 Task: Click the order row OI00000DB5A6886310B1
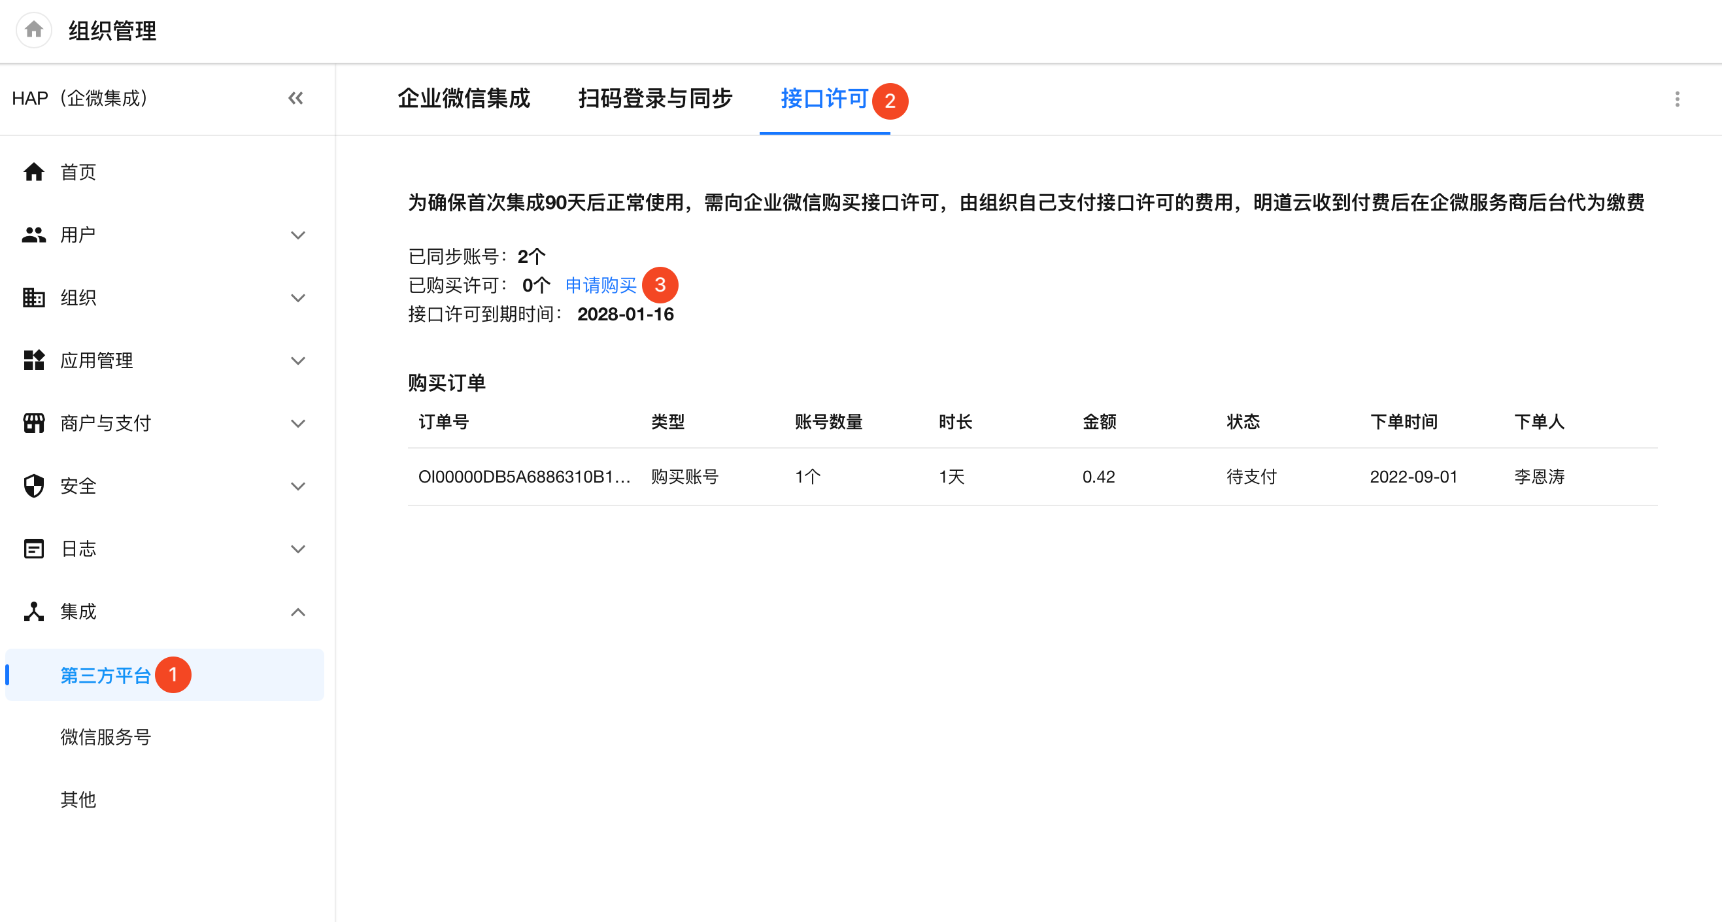click(524, 477)
